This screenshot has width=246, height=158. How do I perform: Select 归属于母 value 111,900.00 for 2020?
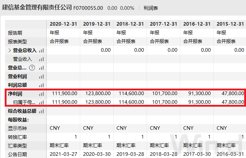click(65, 102)
